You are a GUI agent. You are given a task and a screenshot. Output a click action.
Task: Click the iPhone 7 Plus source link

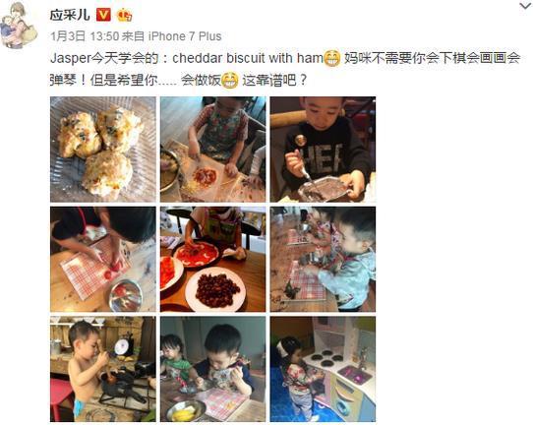(x=185, y=36)
